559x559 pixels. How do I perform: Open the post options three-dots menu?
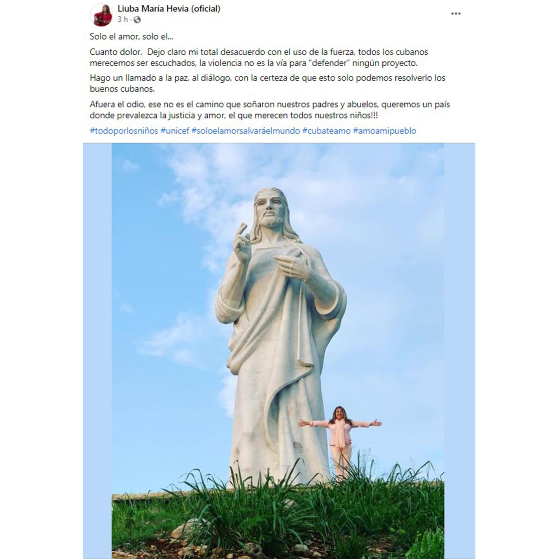tap(456, 14)
